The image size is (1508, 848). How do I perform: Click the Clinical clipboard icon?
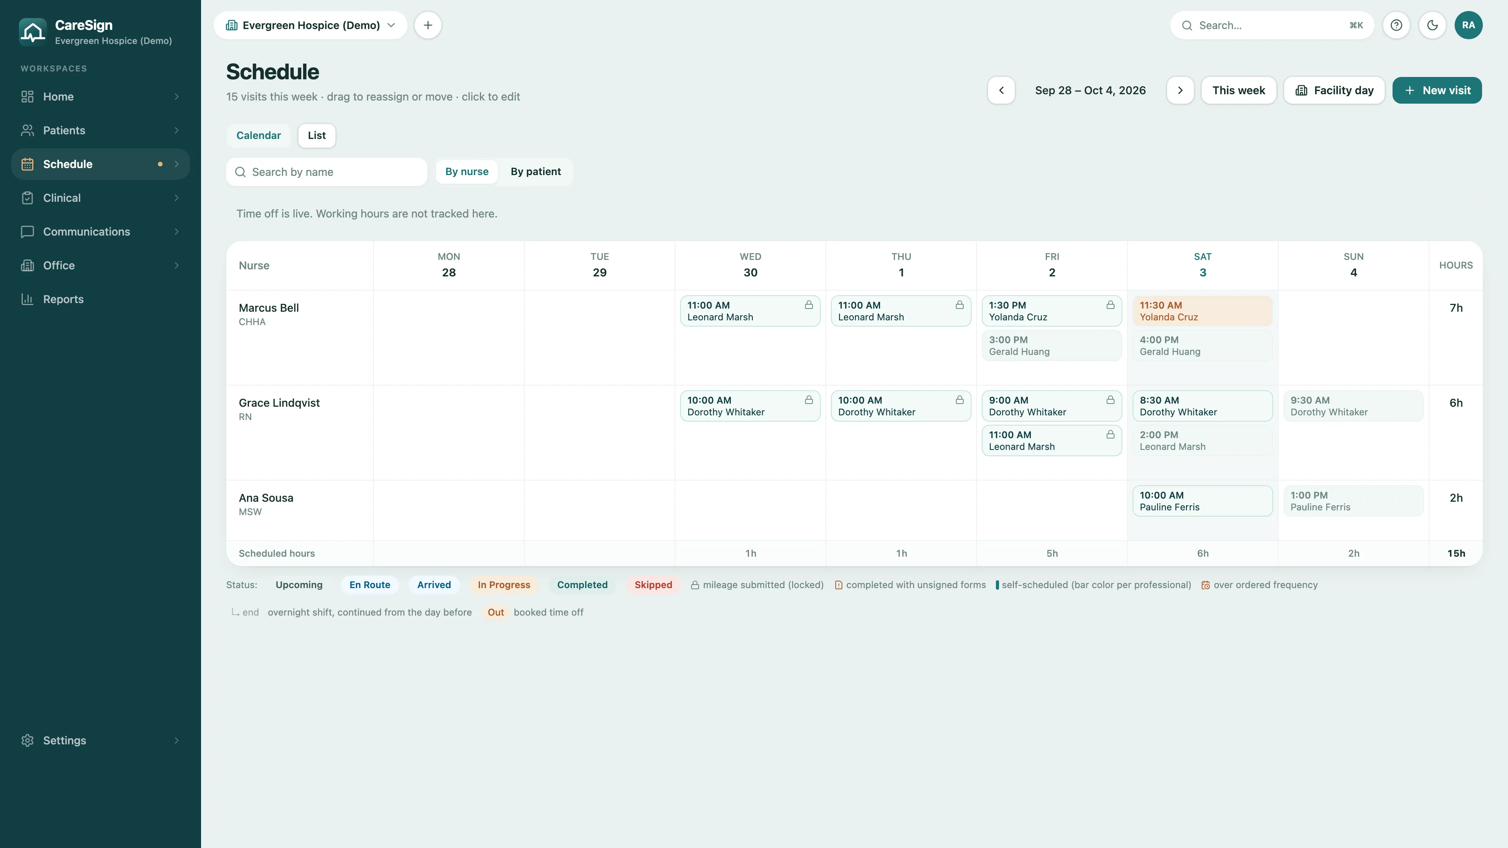click(x=27, y=198)
